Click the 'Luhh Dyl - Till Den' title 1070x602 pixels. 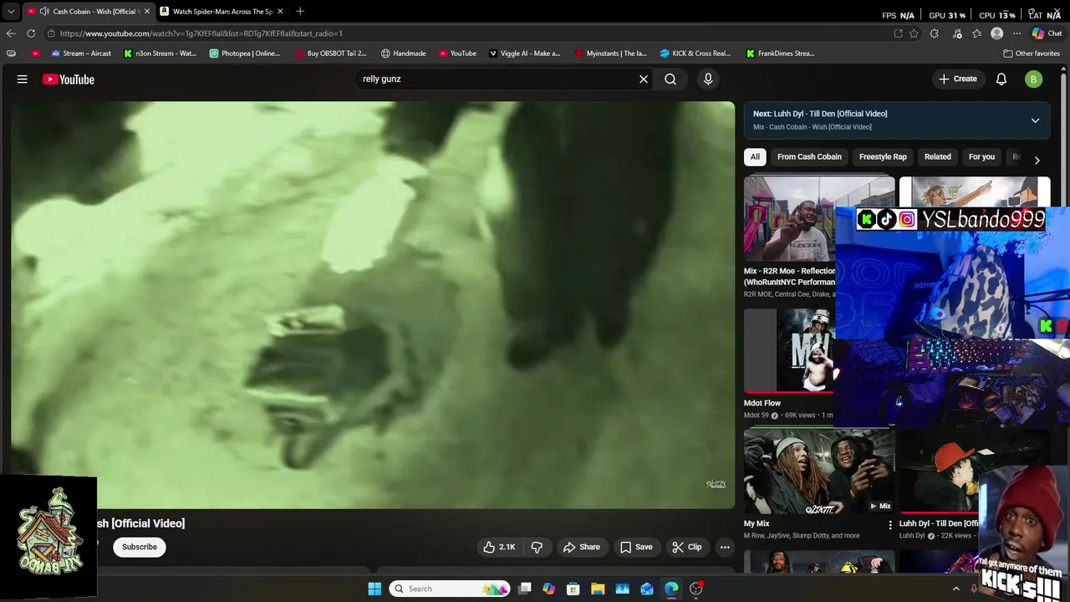[937, 523]
